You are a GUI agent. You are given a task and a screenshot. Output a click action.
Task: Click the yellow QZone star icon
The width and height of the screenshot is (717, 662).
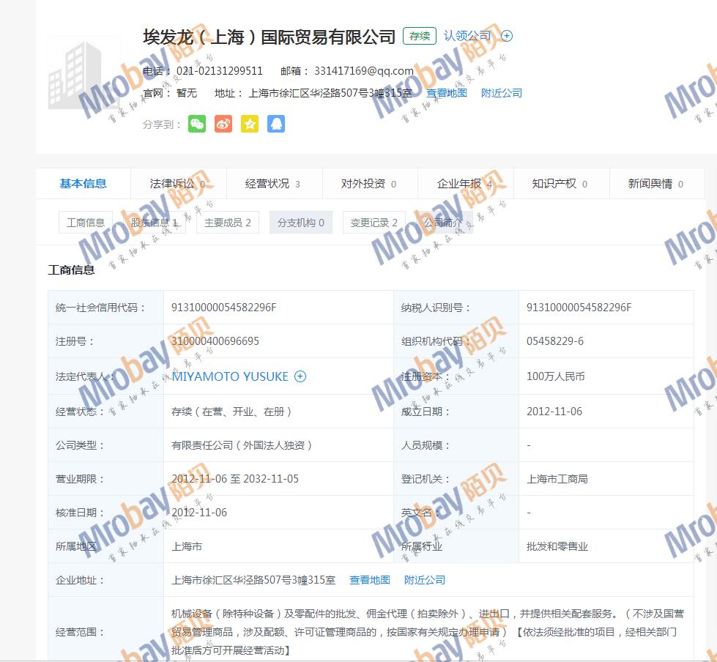pos(250,124)
